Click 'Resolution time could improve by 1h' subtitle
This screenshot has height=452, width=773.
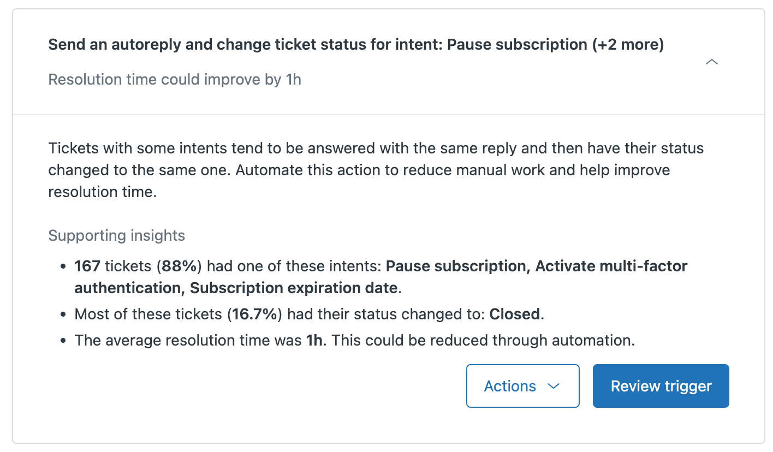pyautogui.click(x=175, y=80)
